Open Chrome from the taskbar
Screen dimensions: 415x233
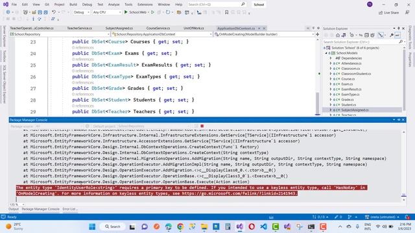coord(180,227)
